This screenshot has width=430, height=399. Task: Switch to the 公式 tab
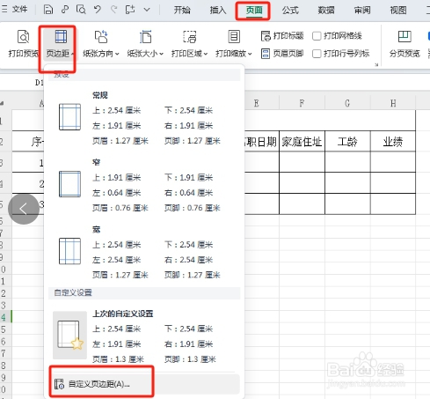point(290,11)
